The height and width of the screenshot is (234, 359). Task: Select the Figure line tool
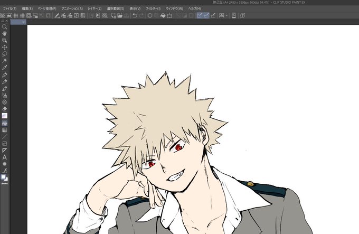pyautogui.click(x=4, y=137)
